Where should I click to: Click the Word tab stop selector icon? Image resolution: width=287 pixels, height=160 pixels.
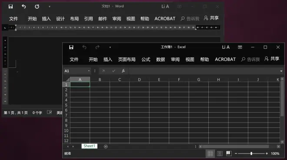[5, 28]
